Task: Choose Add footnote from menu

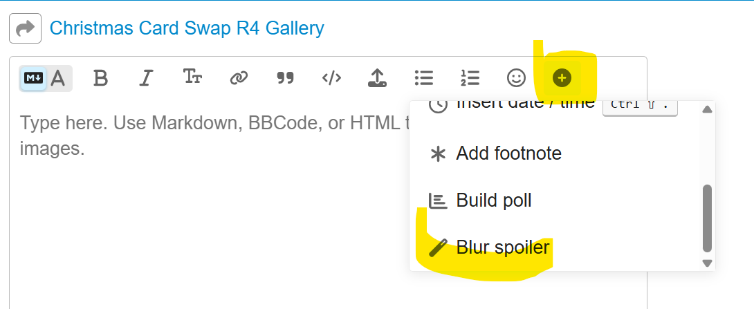Action: point(508,153)
